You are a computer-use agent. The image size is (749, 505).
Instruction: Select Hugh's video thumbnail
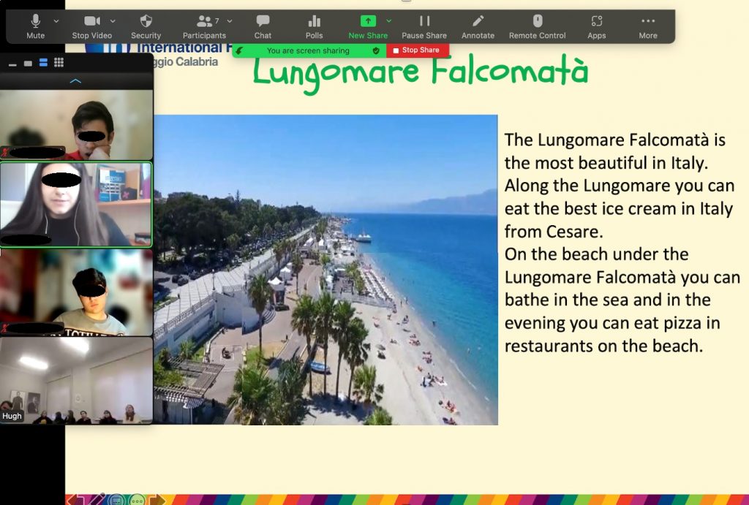(x=76, y=380)
